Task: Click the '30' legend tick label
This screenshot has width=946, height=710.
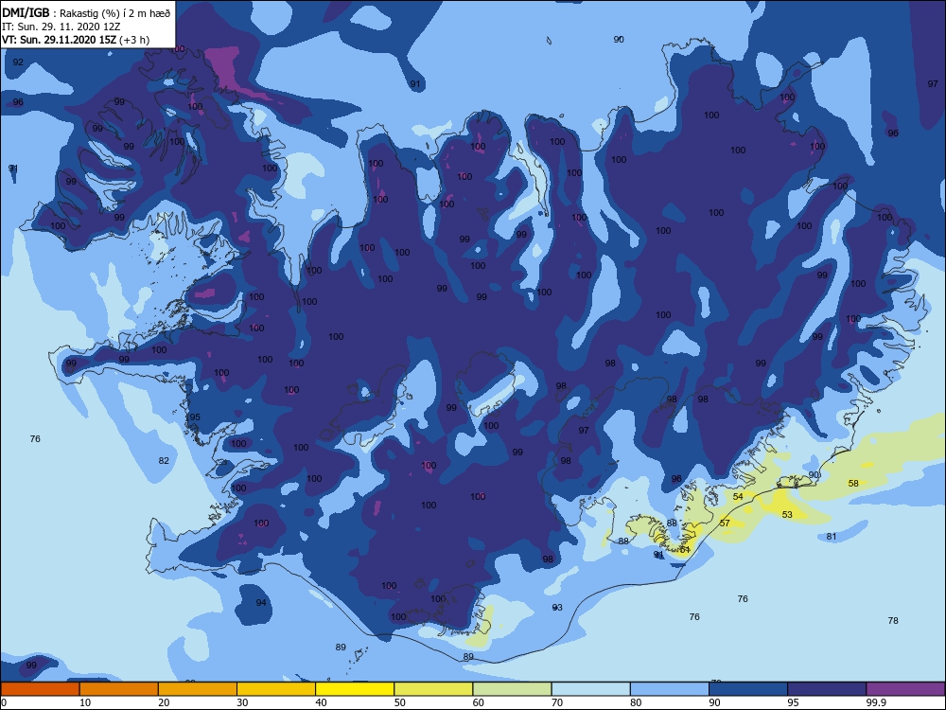Action: [x=242, y=702]
